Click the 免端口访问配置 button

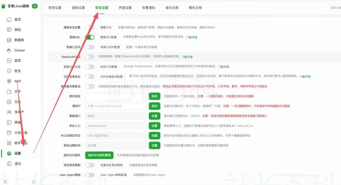tap(110, 47)
